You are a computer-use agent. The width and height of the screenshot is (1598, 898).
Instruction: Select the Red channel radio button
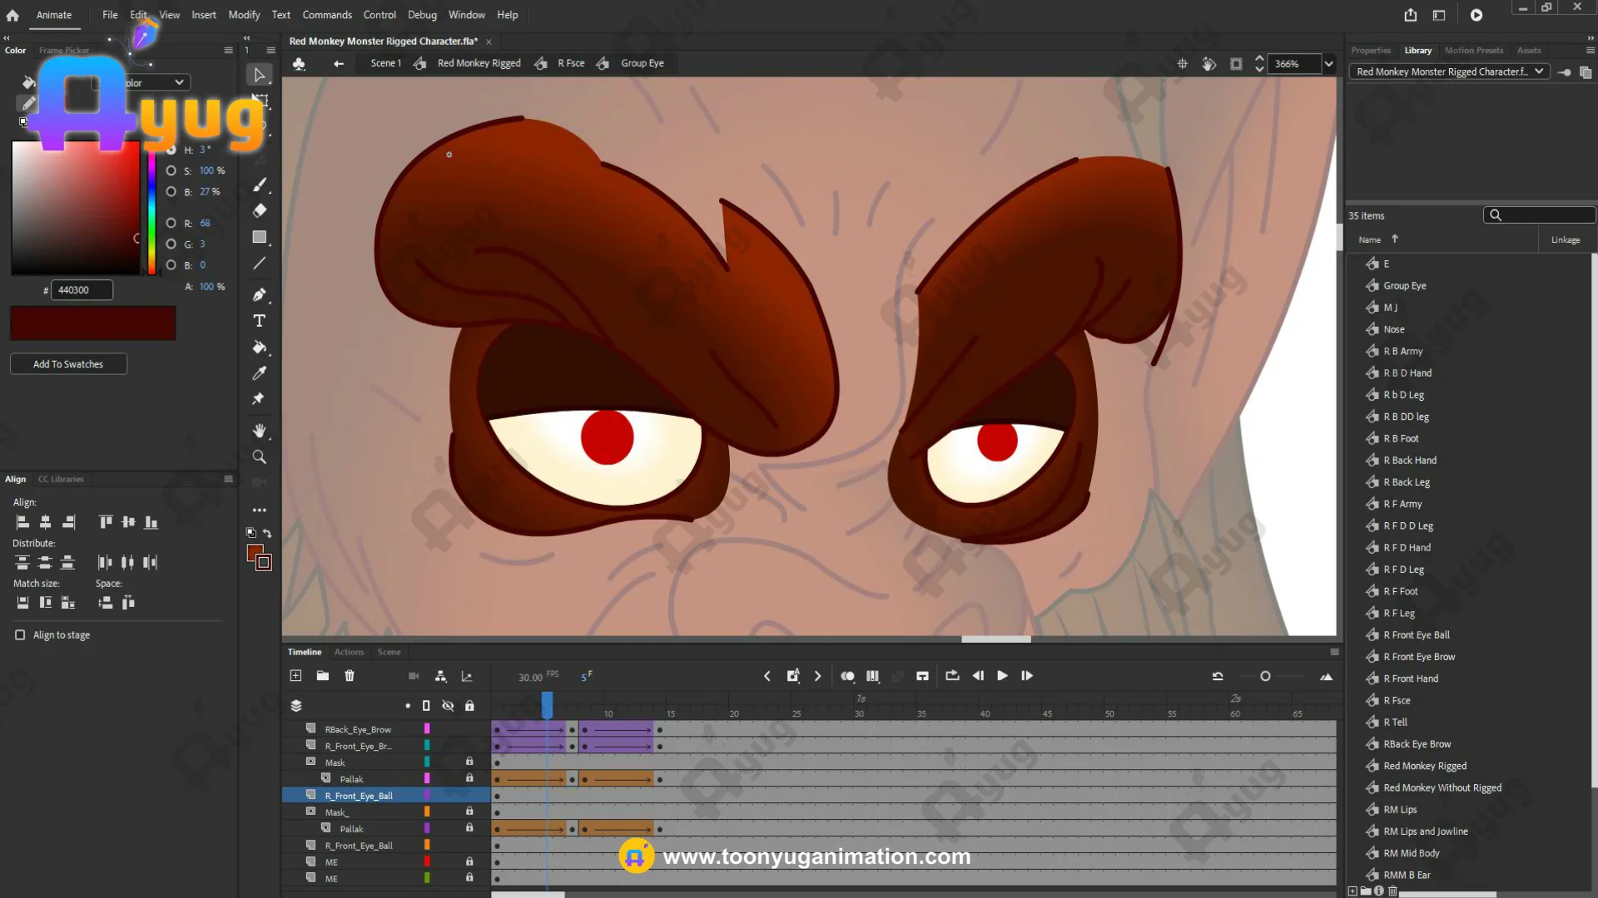coord(171,223)
